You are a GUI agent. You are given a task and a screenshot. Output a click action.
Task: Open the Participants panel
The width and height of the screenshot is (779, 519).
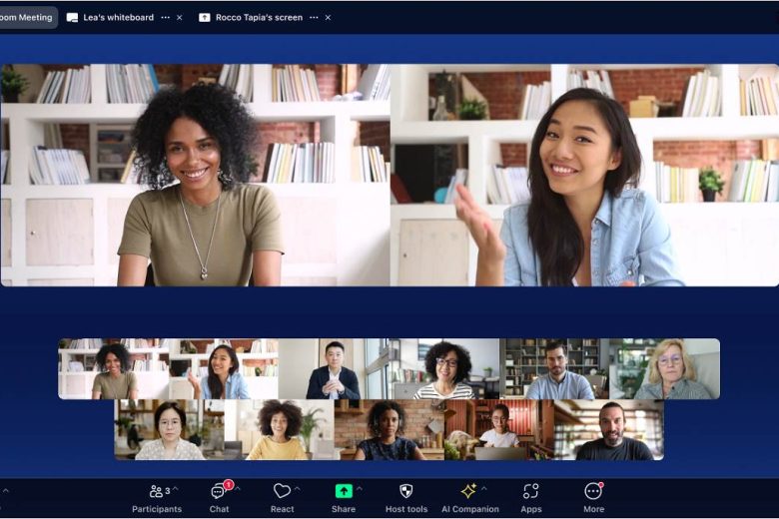156,492
